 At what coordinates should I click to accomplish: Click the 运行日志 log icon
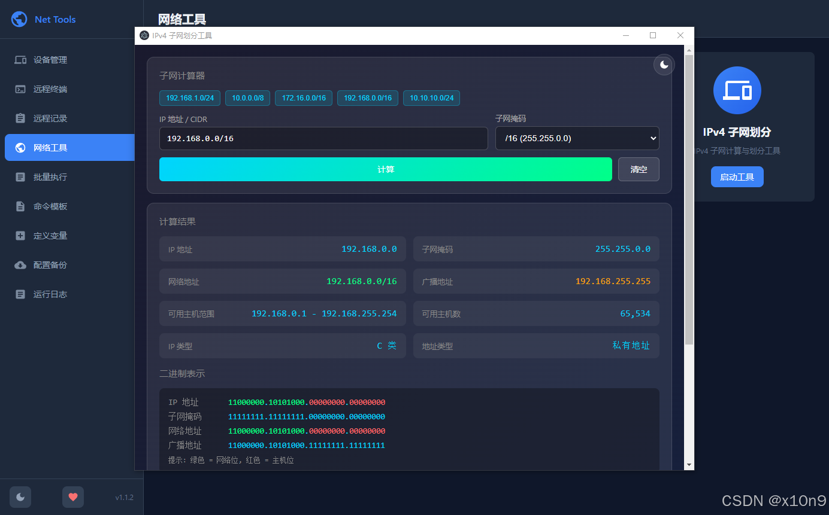click(x=20, y=294)
